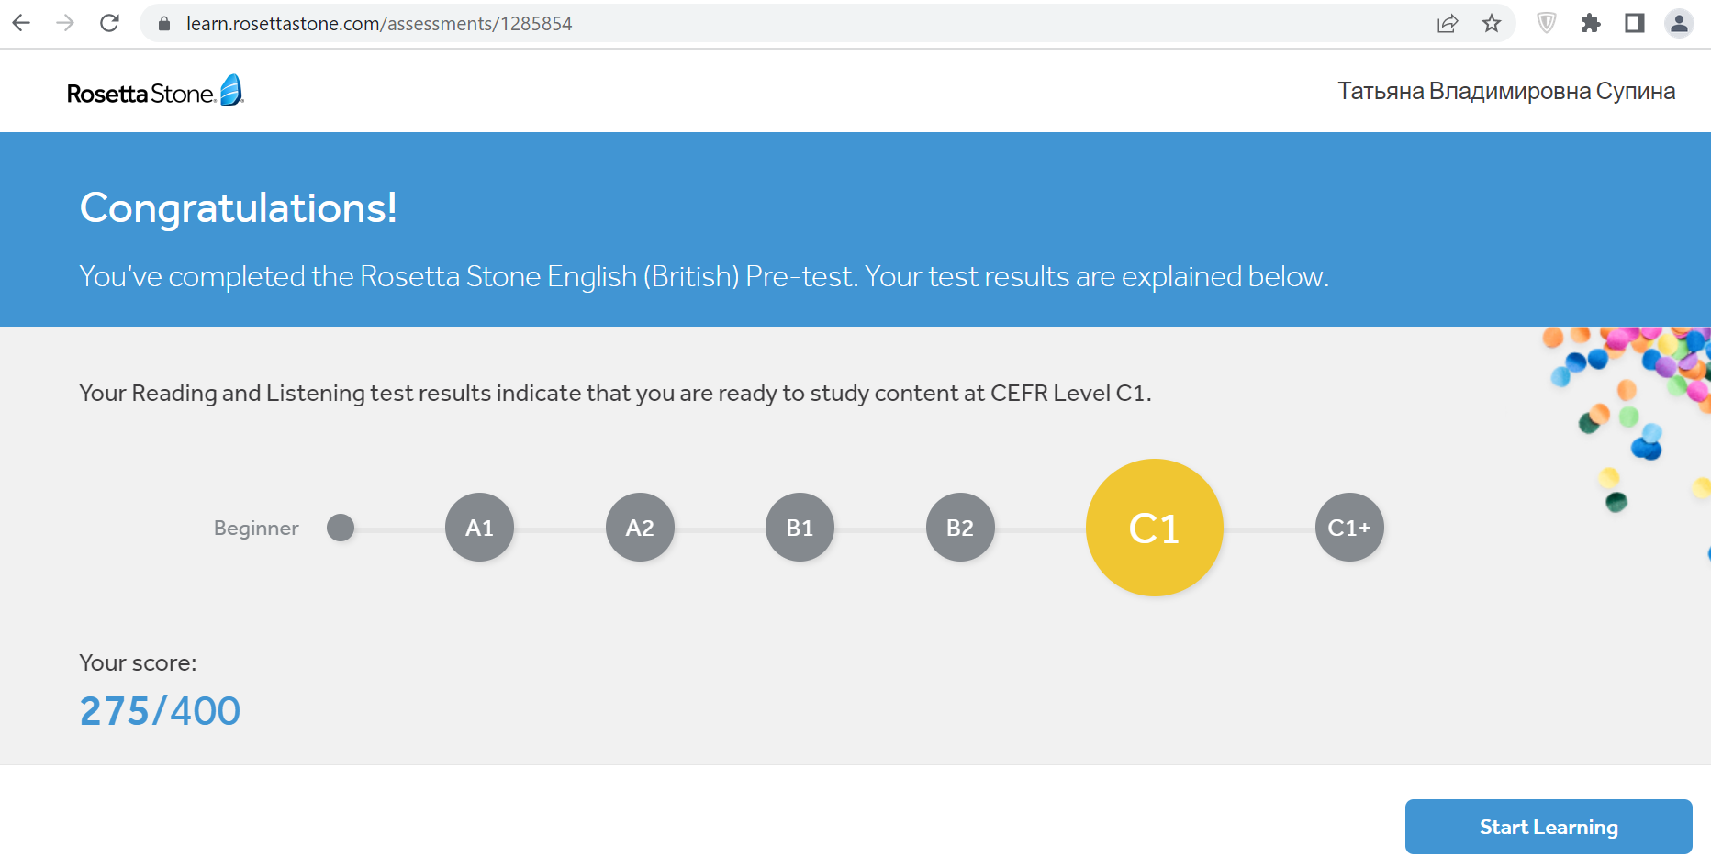Screen dimensions: 1711x868
Task: Click the Beginner level dot
Action: click(341, 528)
